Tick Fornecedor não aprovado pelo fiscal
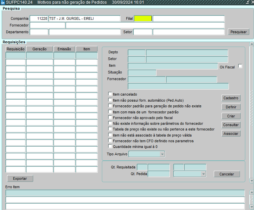 pos(110,117)
